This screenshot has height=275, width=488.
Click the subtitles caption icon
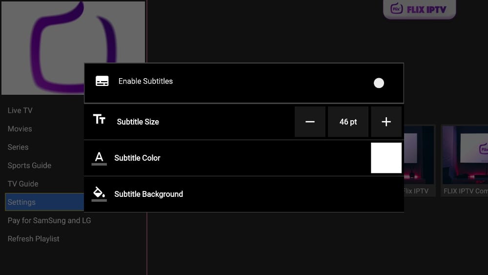coord(102,82)
